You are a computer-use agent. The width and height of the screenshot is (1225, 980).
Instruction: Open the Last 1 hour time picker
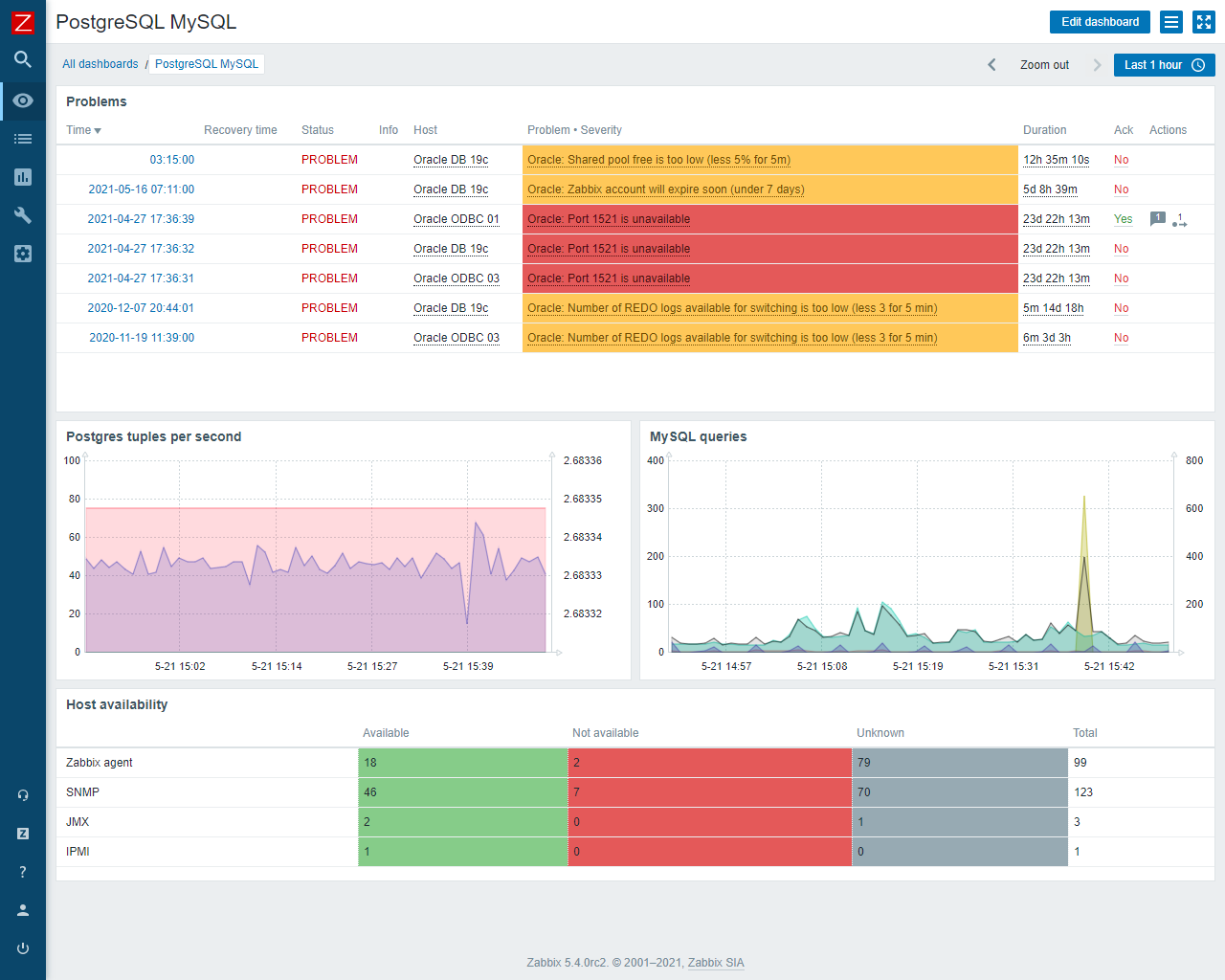pyautogui.click(x=1164, y=65)
